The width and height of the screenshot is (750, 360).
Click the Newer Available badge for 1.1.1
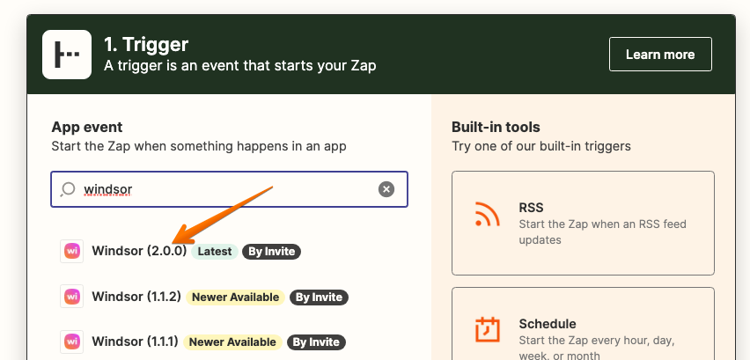pos(232,342)
